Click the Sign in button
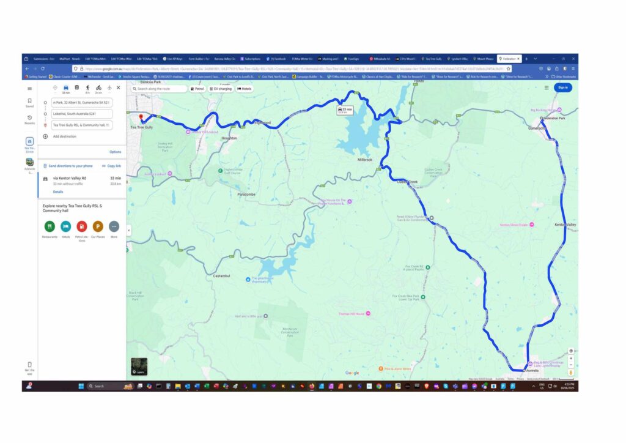This screenshot has width=626, height=443. click(x=563, y=87)
